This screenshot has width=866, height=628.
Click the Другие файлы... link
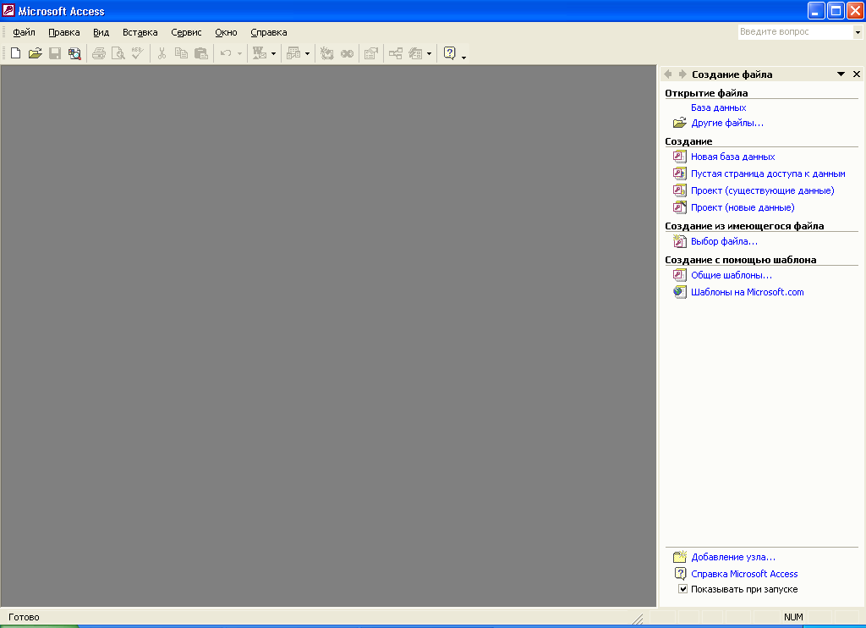[726, 123]
